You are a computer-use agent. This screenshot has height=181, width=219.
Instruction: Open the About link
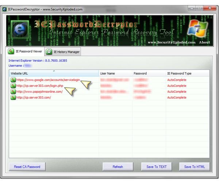pyautogui.click(x=204, y=42)
